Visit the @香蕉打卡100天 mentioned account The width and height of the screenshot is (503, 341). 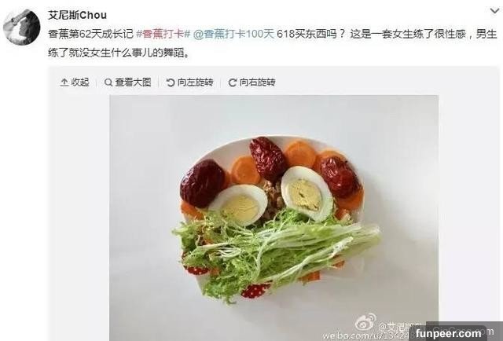click(234, 34)
